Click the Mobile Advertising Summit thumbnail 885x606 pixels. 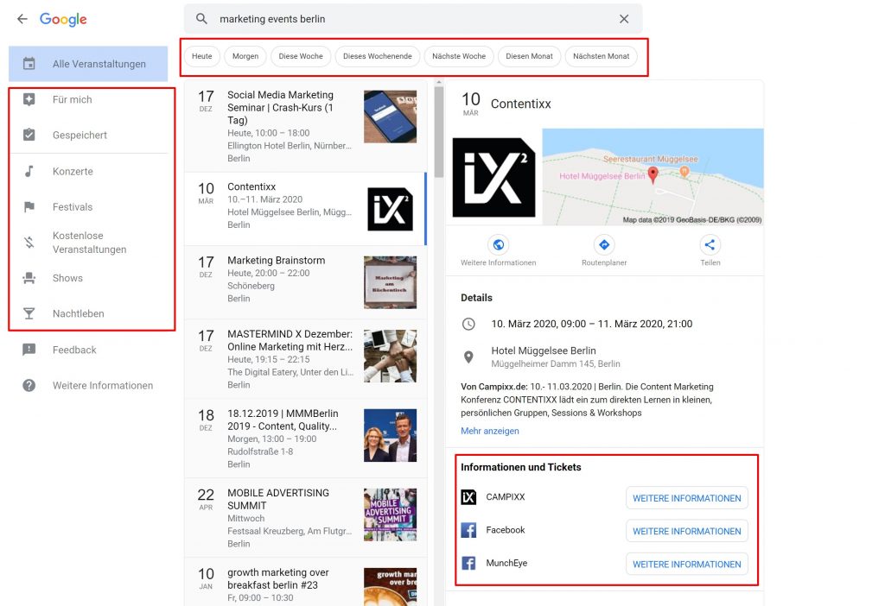390,514
